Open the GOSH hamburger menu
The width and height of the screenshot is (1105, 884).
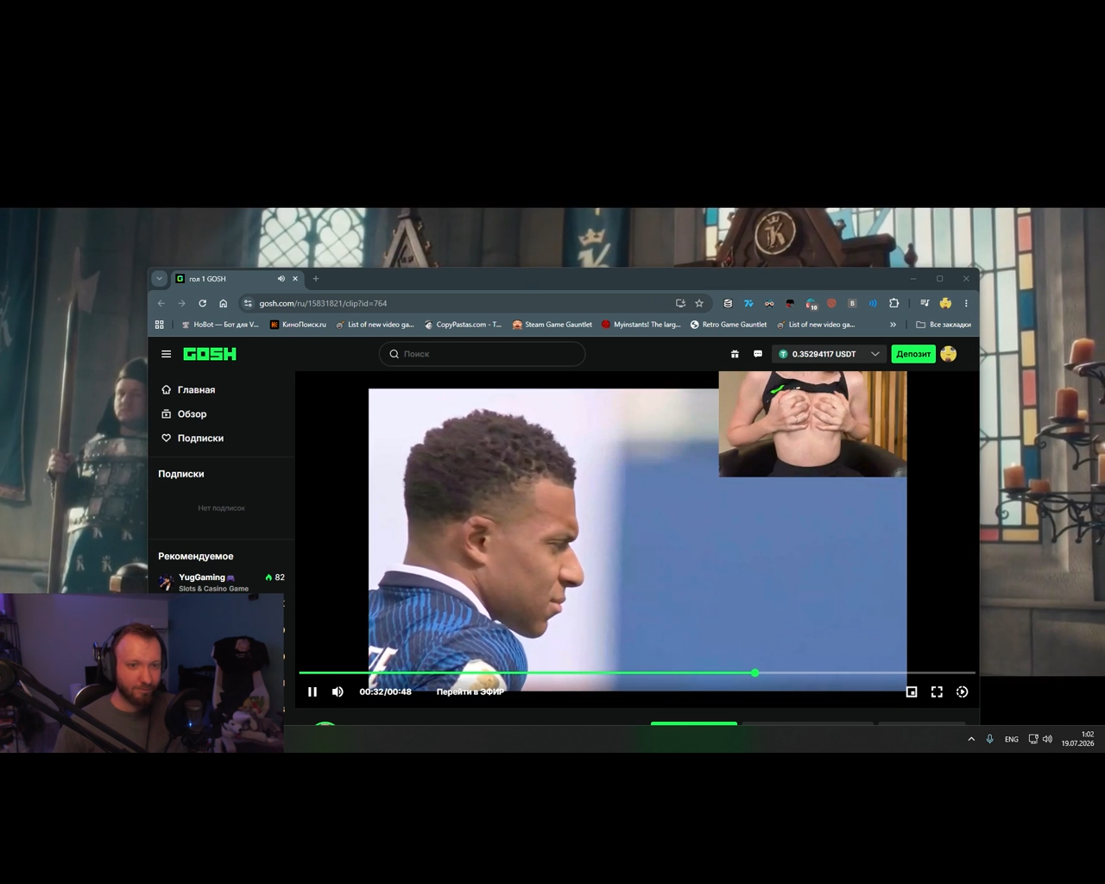click(x=167, y=354)
